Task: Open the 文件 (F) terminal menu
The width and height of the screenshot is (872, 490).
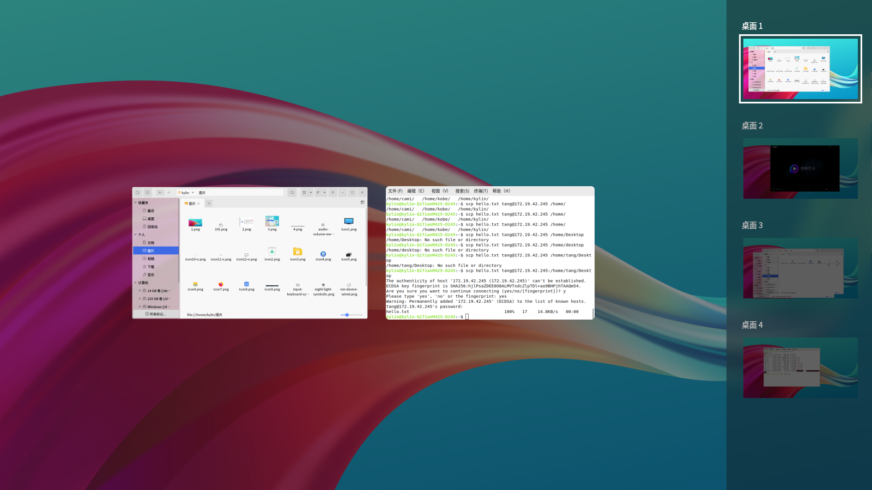Action: pyautogui.click(x=395, y=191)
